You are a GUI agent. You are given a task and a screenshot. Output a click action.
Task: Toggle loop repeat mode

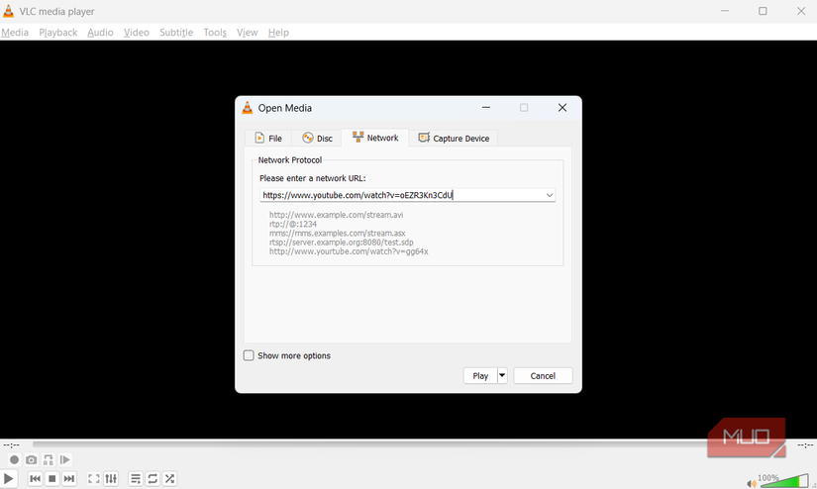pyautogui.click(x=153, y=478)
